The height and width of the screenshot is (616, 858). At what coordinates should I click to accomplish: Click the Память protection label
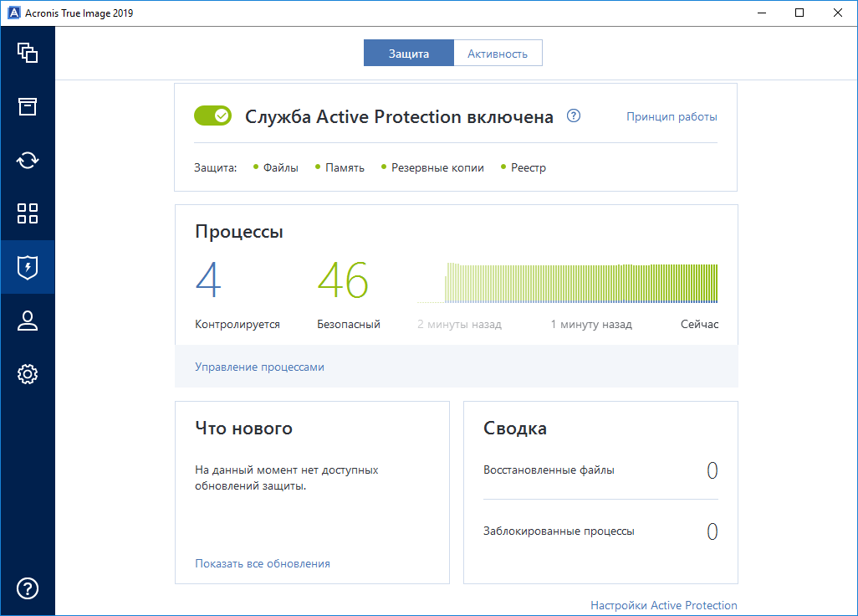pyautogui.click(x=345, y=167)
